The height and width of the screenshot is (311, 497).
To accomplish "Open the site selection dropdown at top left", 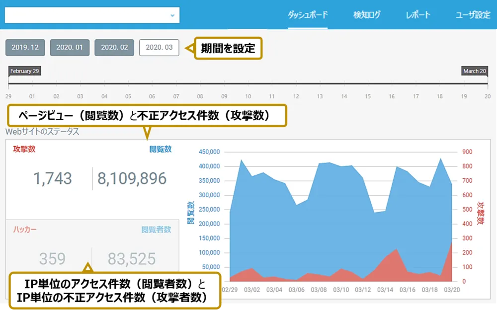I will pyautogui.click(x=92, y=14).
